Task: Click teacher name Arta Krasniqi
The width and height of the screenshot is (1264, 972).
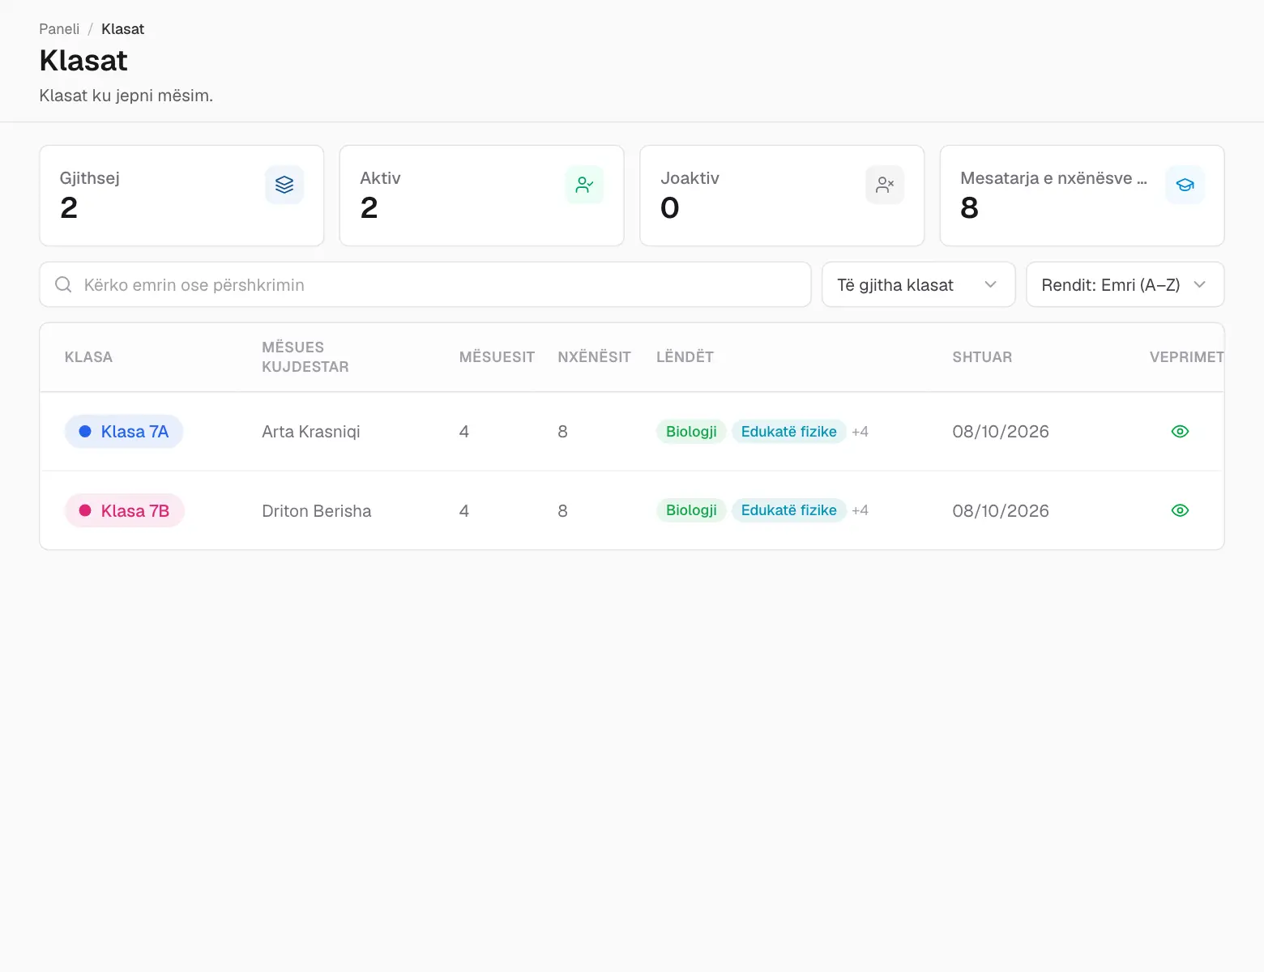Action: (x=311, y=432)
